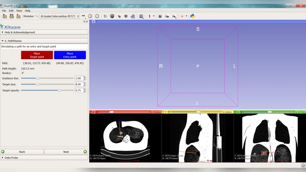Open the Python interactor
Image resolution: width=306 pixels, height=172 pixels.
tap(193, 16)
